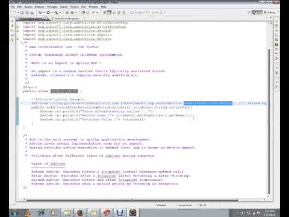
Task: Open the Refactor menu
Action: click(x=39, y=7)
